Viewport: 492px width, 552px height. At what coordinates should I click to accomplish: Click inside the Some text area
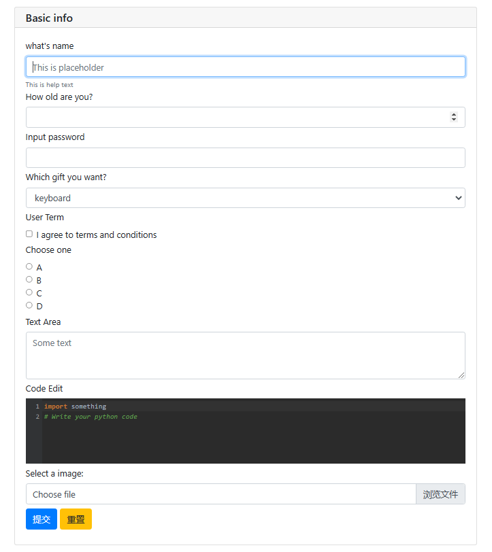click(x=245, y=355)
